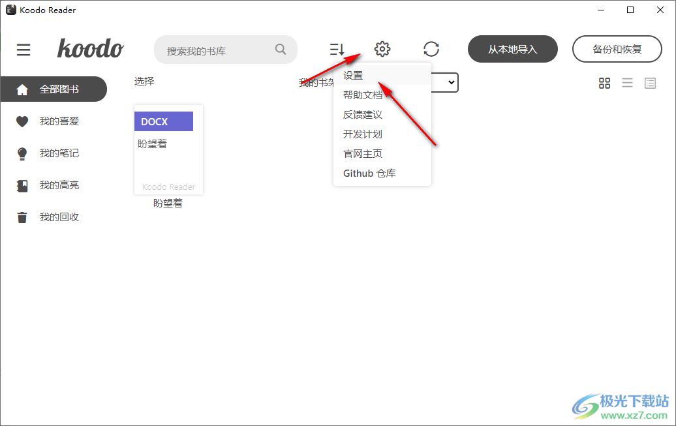This screenshot has height=426, width=676.
Task: Close the Koodo Reader window
Action: (660, 10)
